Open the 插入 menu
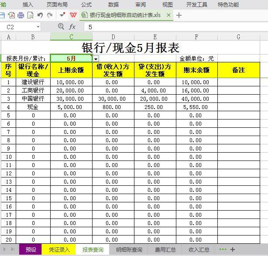This screenshot has width=268, height=256. [x=28, y=5]
